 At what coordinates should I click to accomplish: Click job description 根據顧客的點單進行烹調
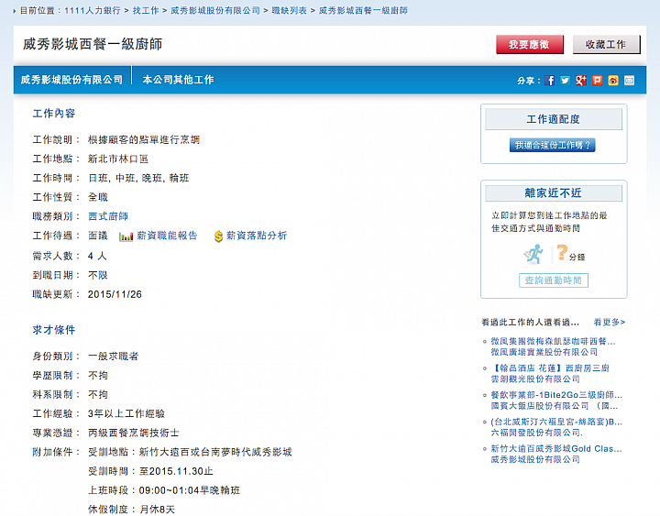click(144, 139)
